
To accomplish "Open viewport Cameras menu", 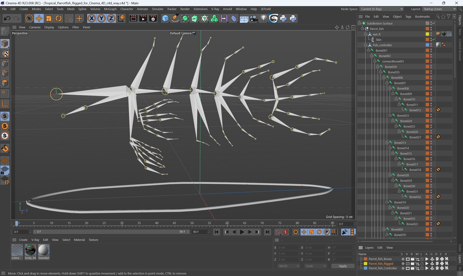I will (35, 27).
